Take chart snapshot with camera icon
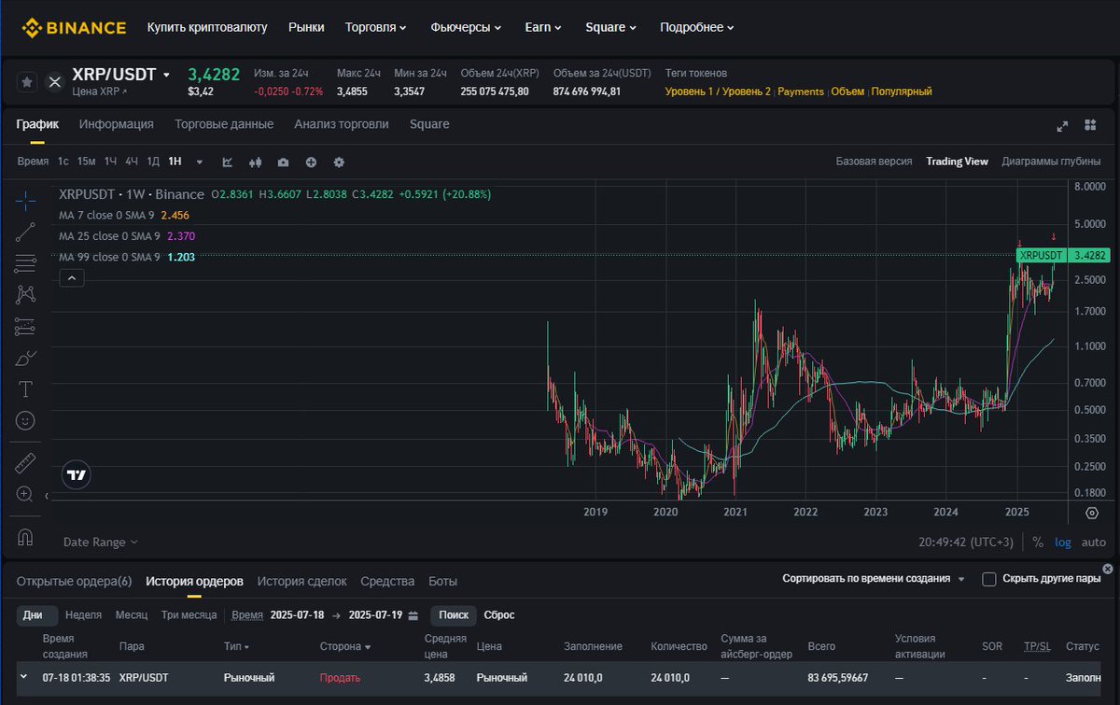The image size is (1120, 705). click(283, 162)
